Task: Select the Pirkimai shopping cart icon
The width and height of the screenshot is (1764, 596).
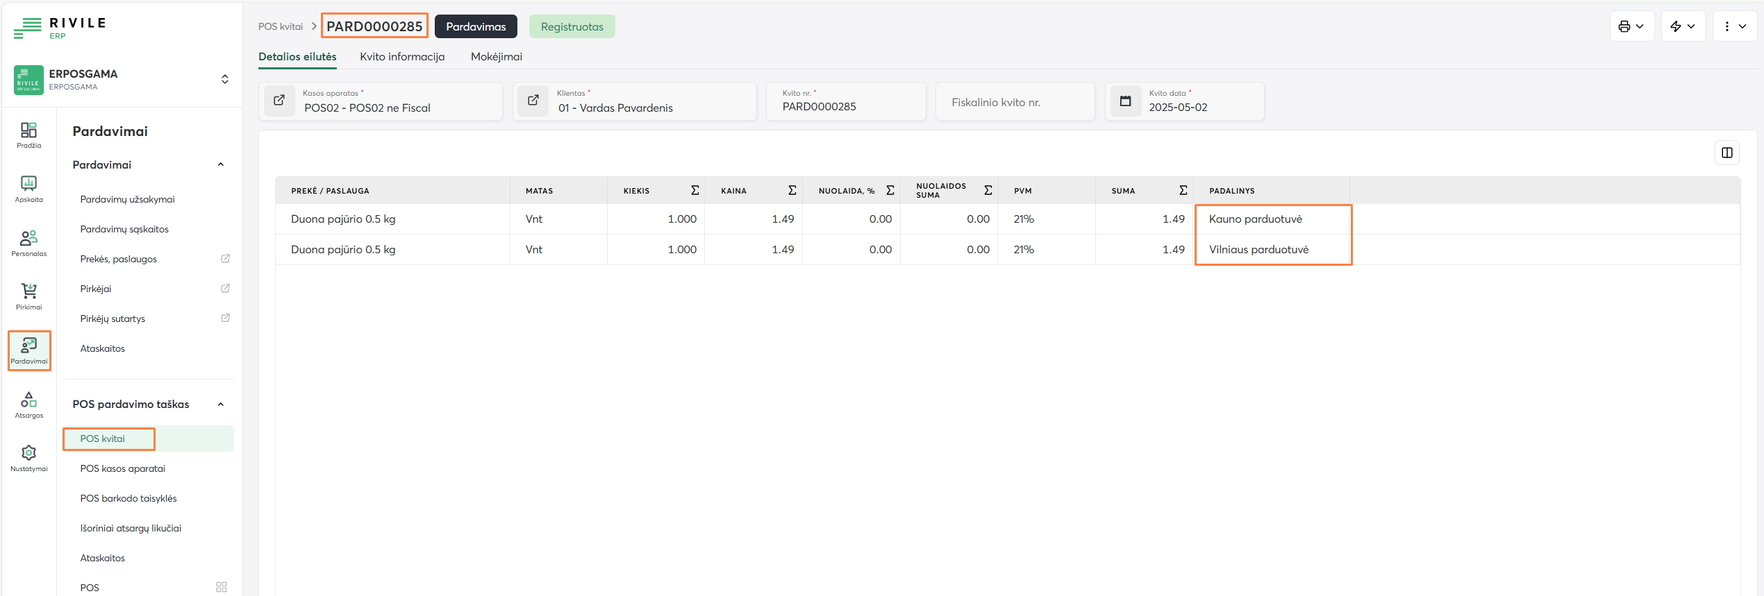Action: 28,296
